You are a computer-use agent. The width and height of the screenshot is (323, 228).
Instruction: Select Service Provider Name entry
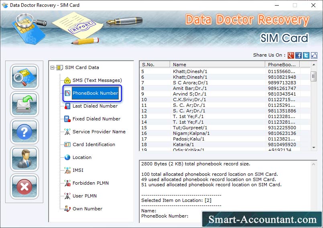pyautogui.click(x=99, y=132)
